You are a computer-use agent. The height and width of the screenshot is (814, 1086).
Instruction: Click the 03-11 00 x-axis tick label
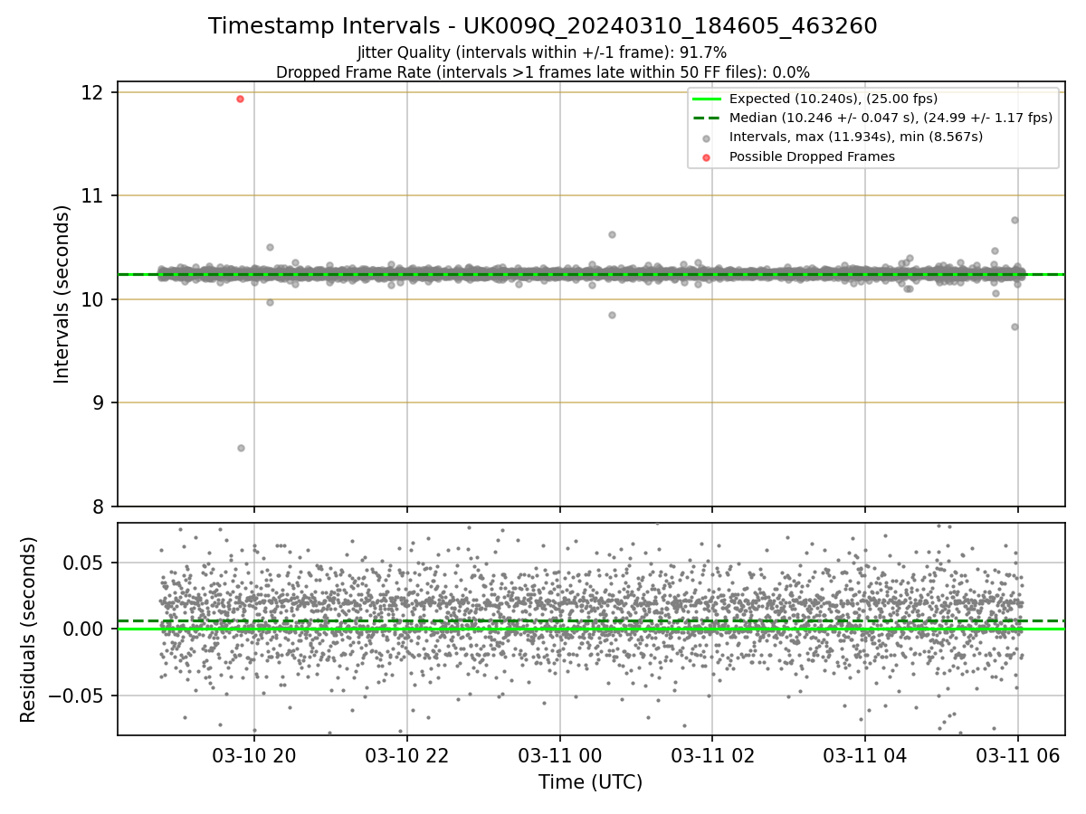point(560,755)
